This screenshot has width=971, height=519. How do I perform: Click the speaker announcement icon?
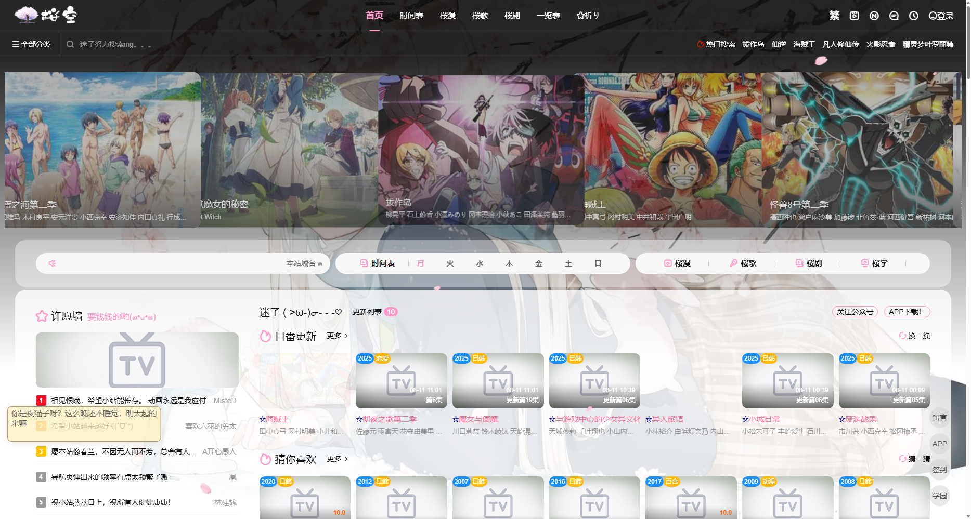[x=52, y=263]
